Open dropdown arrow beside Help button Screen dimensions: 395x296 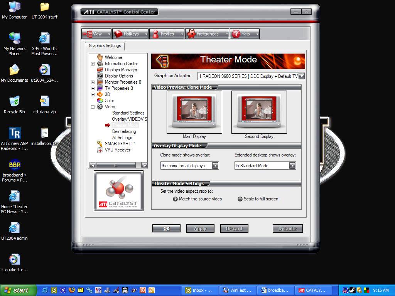[x=257, y=34]
